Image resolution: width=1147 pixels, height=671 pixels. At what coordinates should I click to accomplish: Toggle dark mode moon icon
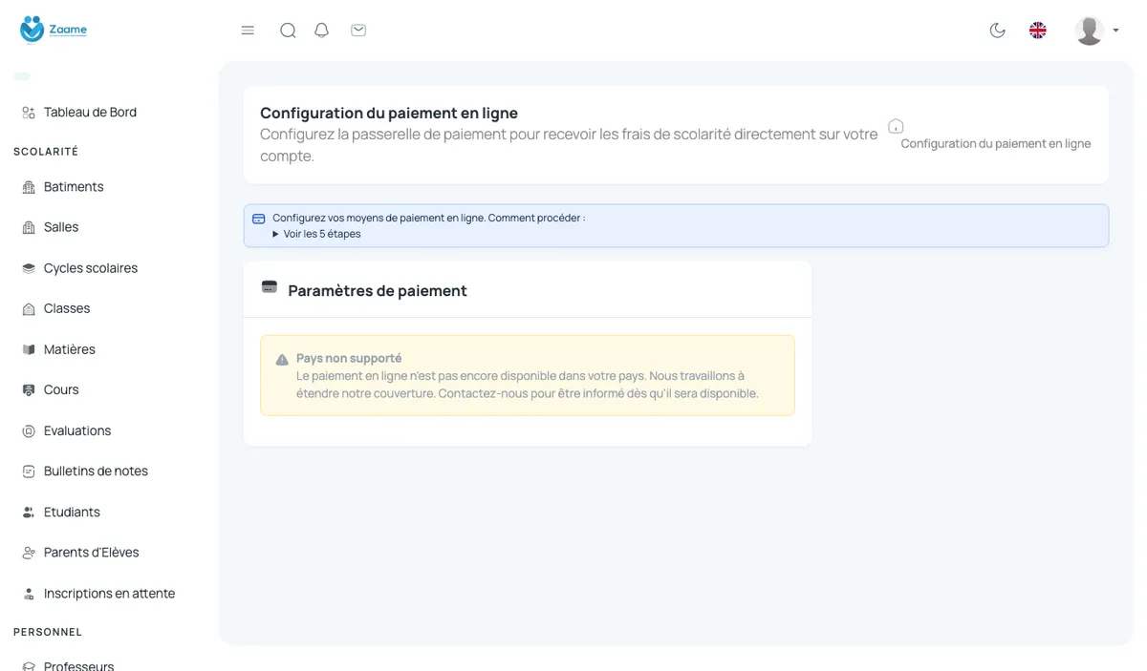(x=998, y=31)
